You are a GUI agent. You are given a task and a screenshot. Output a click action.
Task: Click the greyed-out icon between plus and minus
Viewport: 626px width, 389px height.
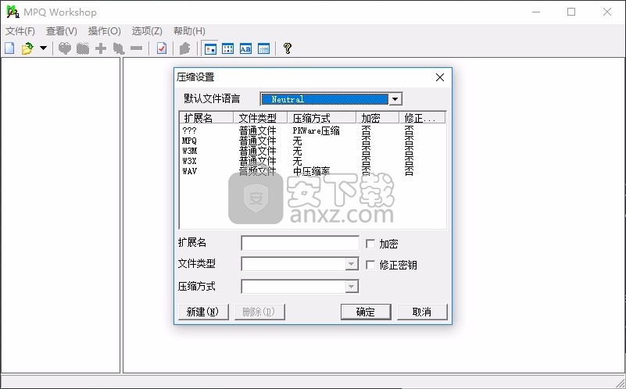(119, 48)
